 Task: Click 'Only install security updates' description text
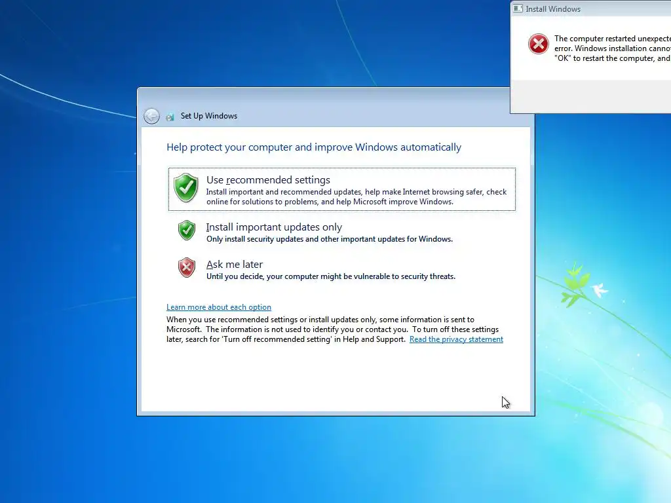330,239
